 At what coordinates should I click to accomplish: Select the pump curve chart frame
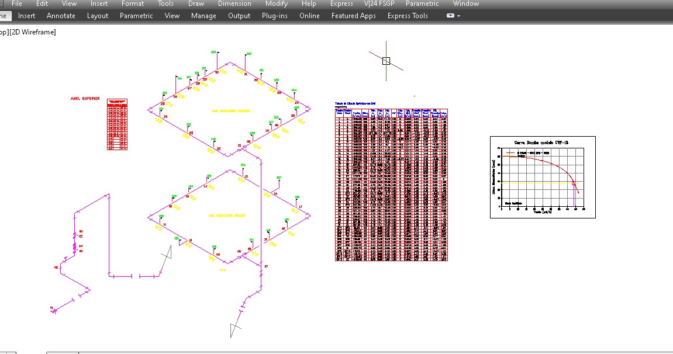pyautogui.click(x=543, y=177)
